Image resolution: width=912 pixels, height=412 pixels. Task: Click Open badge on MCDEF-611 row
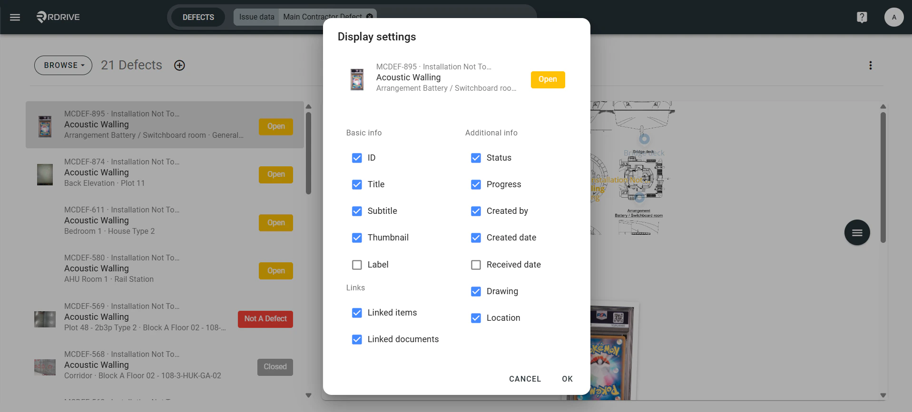[276, 222]
